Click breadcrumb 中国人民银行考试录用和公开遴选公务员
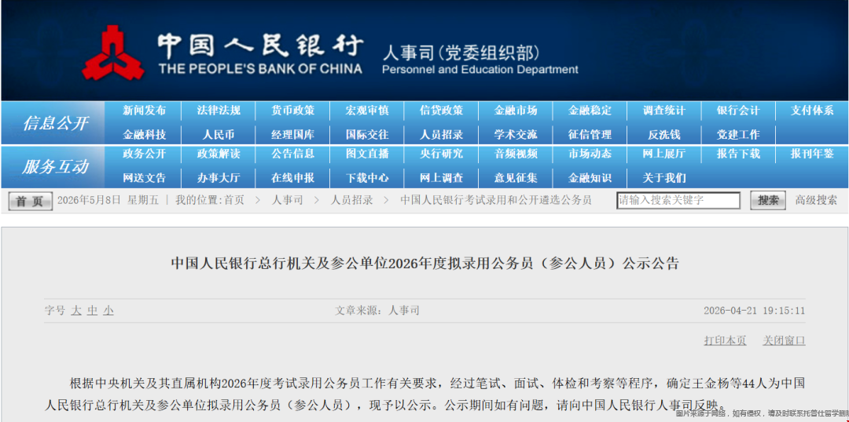 coord(496,201)
